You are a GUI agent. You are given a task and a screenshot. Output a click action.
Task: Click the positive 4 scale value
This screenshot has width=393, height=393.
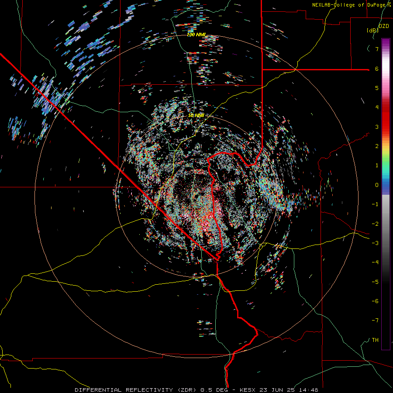377,107
